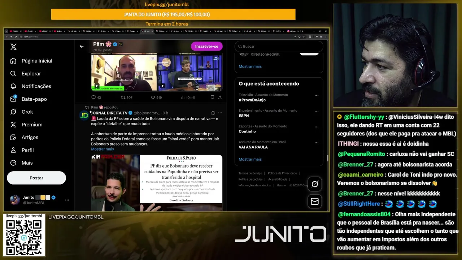Open Grok from the sidebar
Image resolution: width=462 pixels, height=260 pixels.
[x=21, y=112]
